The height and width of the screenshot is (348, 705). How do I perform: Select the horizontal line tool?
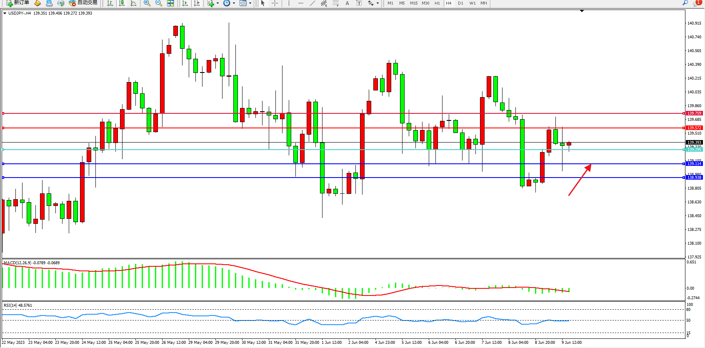tap(300, 3)
